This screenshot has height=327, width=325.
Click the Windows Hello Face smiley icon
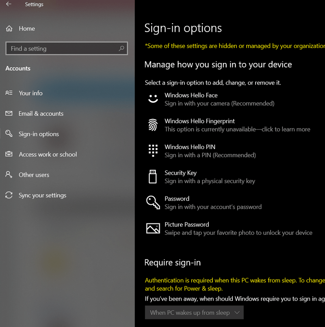coord(153,99)
